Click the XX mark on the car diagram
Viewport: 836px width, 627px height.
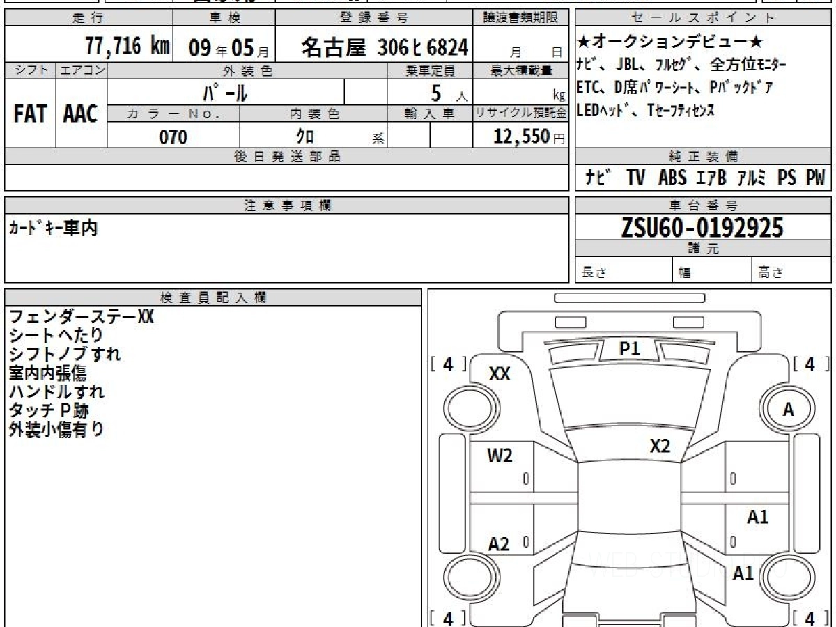point(500,374)
